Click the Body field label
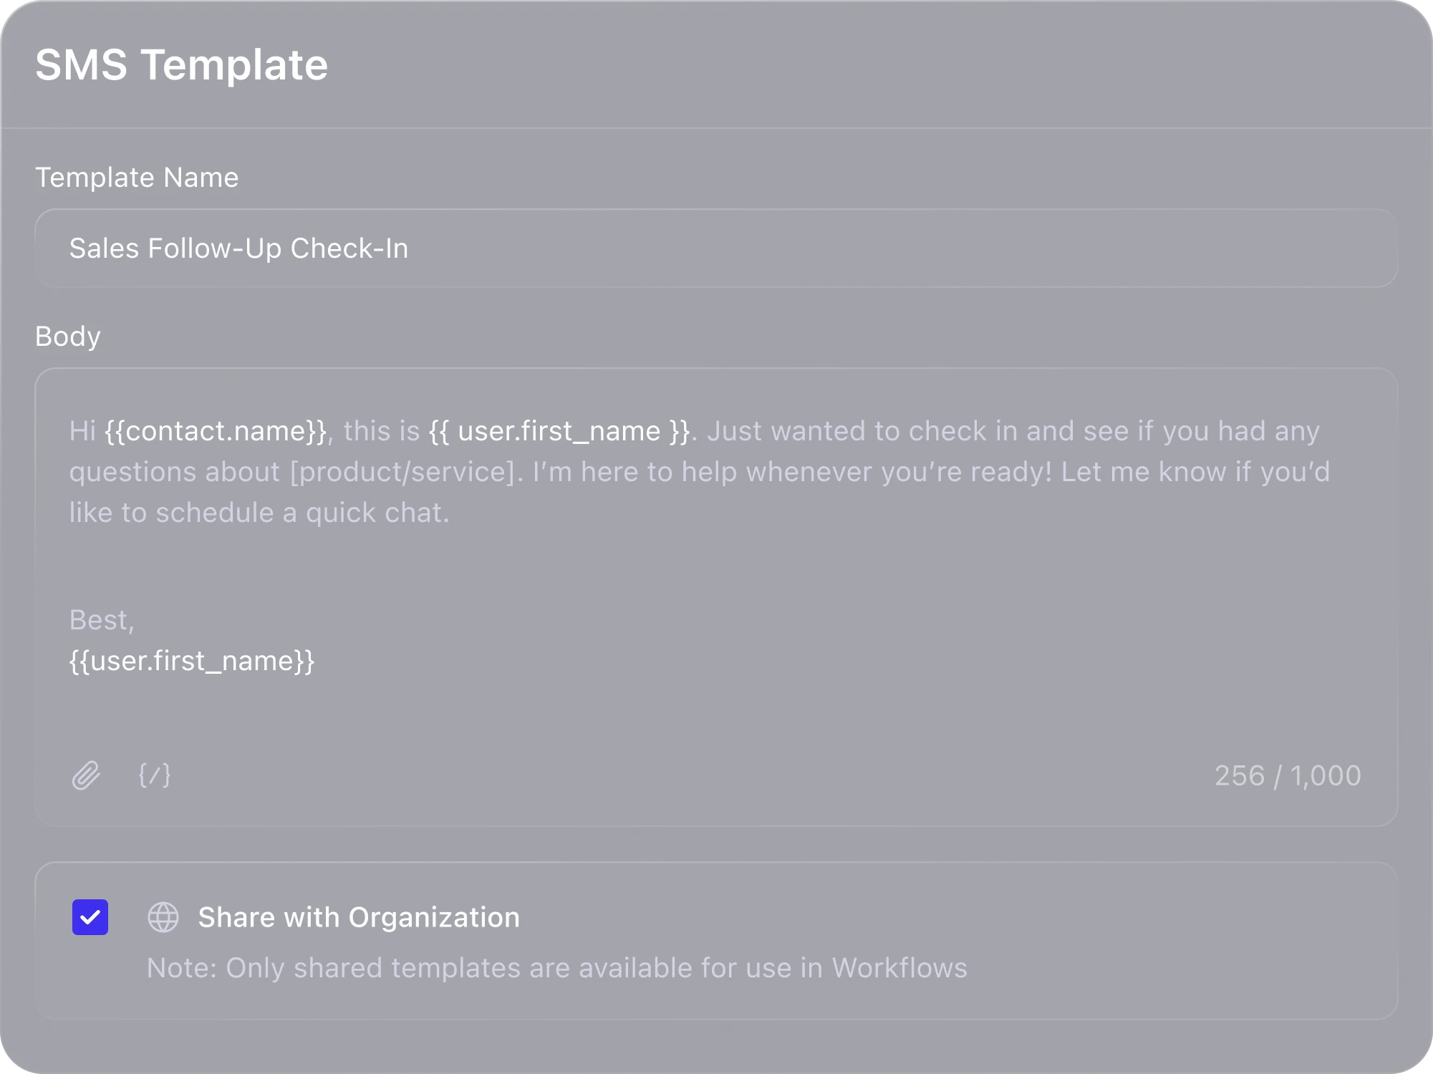The image size is (1433, 1074). tap(68, 336)
